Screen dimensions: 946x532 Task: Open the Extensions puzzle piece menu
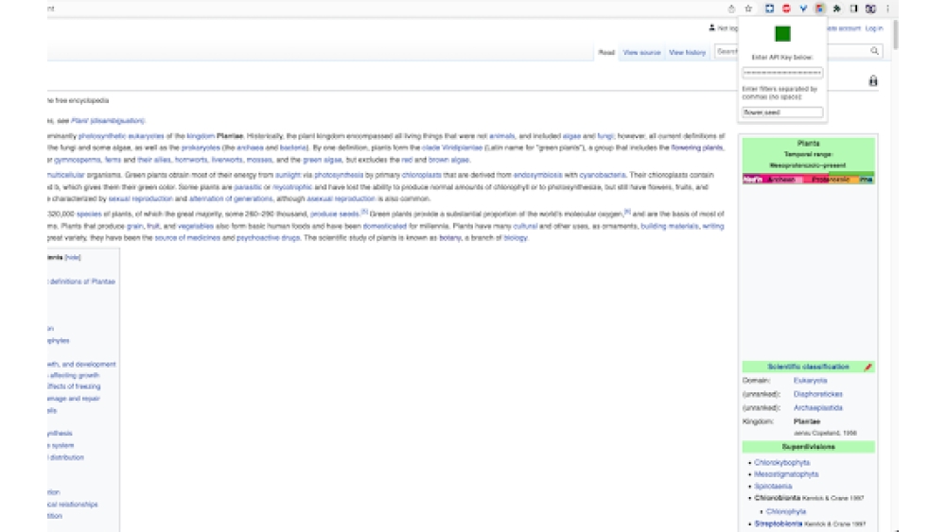(x=837, y=9)
